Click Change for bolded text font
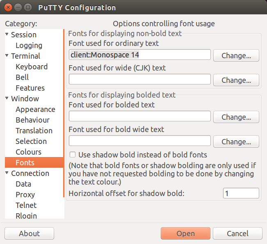The image size is (267, 244). (x=236, y=117)
